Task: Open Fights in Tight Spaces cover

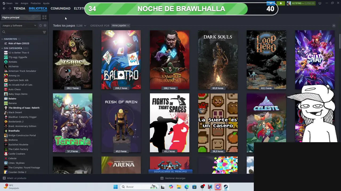Action: pyautogui.click(x=169, y=123)
